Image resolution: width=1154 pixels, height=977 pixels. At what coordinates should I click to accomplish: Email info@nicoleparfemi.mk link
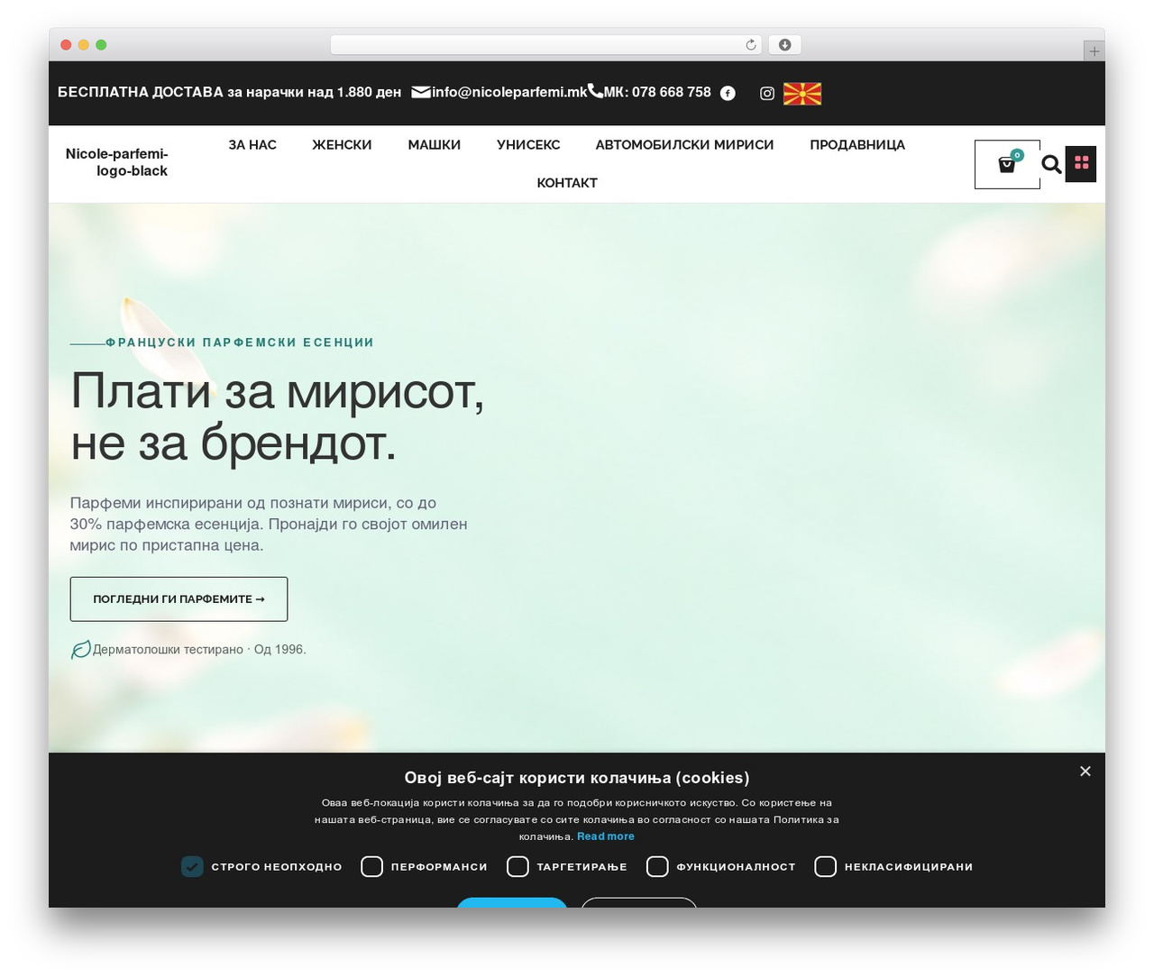pyautogui.click(x=509, y=92)
